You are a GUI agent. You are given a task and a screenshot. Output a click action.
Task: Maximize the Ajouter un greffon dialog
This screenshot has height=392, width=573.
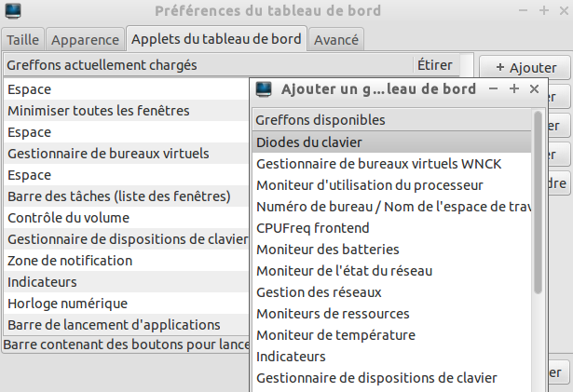point(514,88)
